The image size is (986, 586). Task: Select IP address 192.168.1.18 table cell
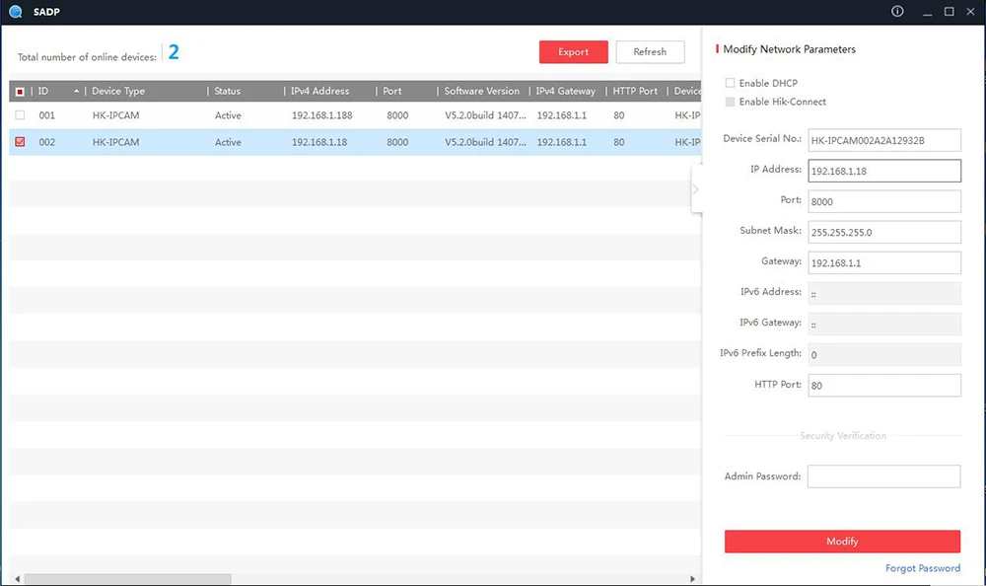click(319, 142)
